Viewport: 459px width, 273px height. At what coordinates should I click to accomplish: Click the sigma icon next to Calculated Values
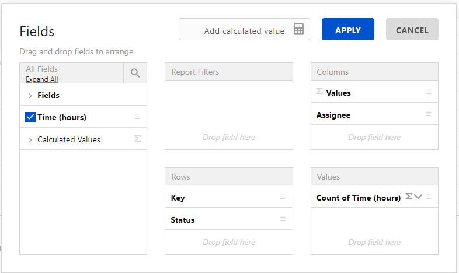(x=138, y=139)
